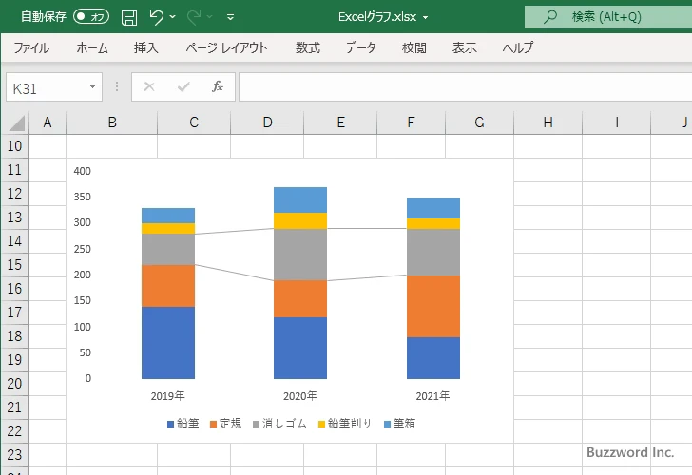
Task: Click the 鉛筆 legend entry
Action: (183, 424)
